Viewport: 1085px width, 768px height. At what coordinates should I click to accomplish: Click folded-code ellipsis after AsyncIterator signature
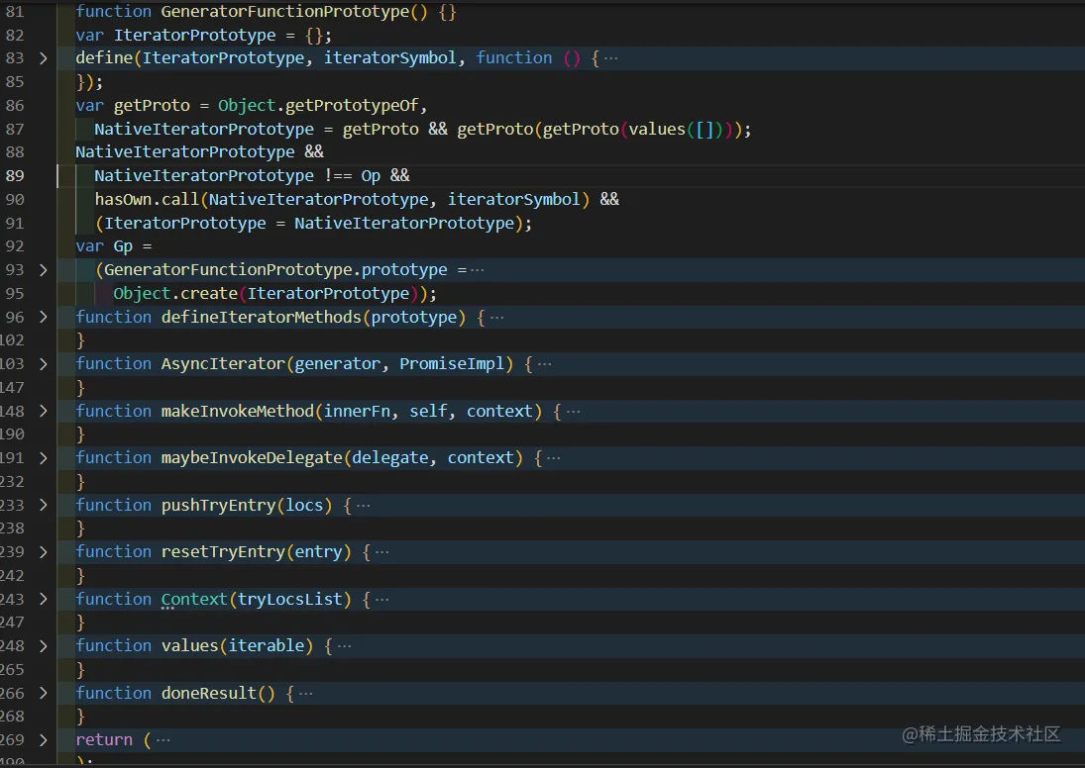544,364
